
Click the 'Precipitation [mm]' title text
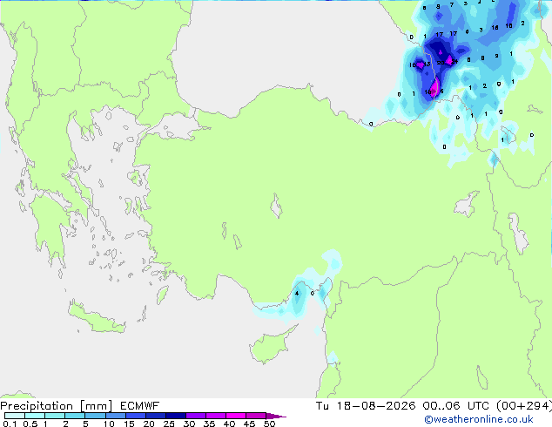(x=57, y=406)
